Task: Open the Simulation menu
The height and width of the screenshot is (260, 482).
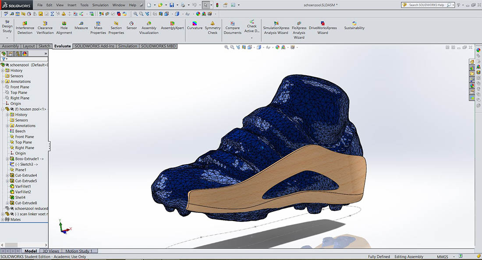Action: click(x=100, y=5)
